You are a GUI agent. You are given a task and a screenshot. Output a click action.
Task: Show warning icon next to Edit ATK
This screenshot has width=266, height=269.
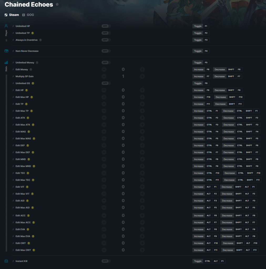(28, 118)
